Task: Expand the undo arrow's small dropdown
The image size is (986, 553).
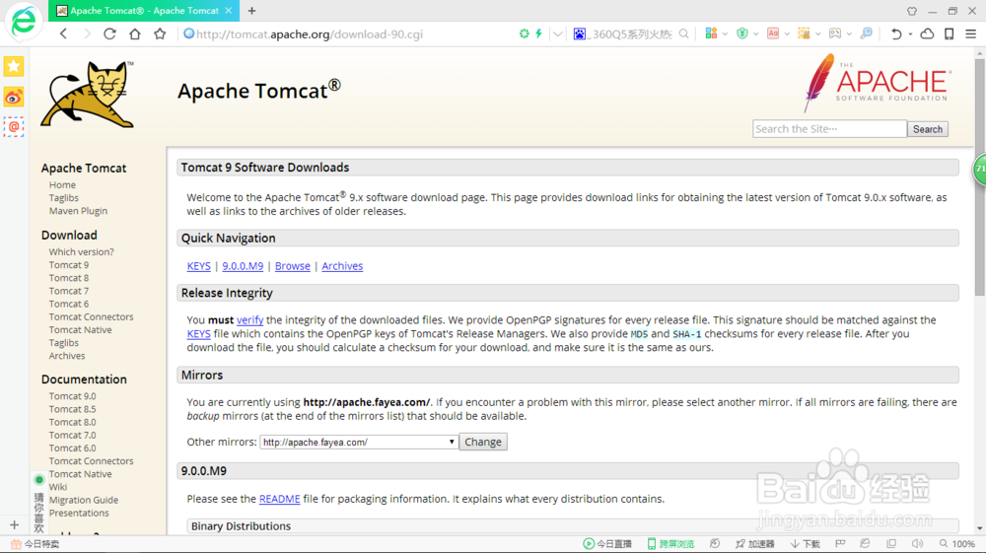Action: (x=910, y=35)
